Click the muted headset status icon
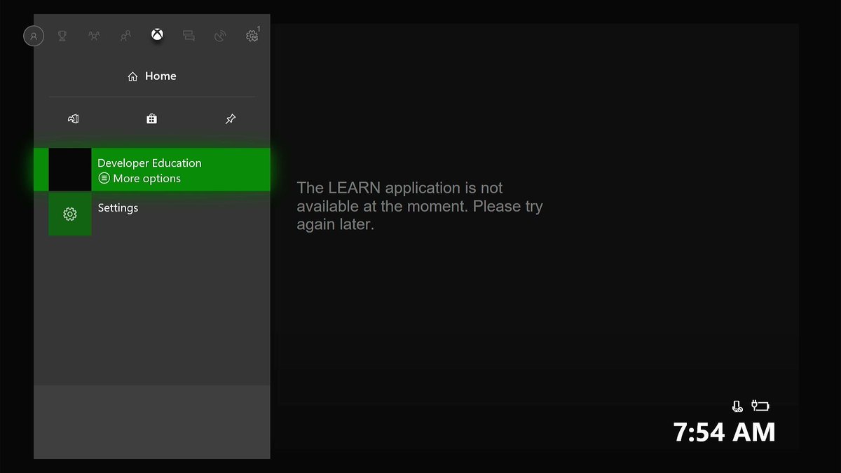 [x=737, y=406]
